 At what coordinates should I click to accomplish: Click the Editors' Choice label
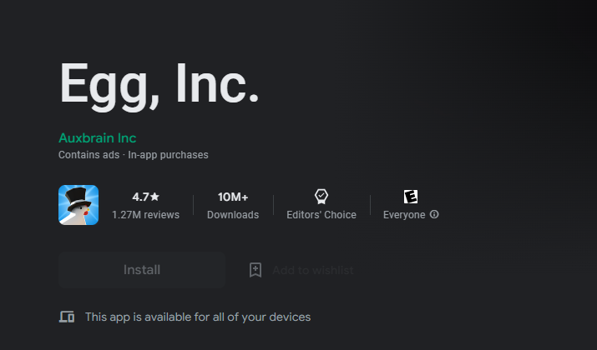click(x=321, y=215)
